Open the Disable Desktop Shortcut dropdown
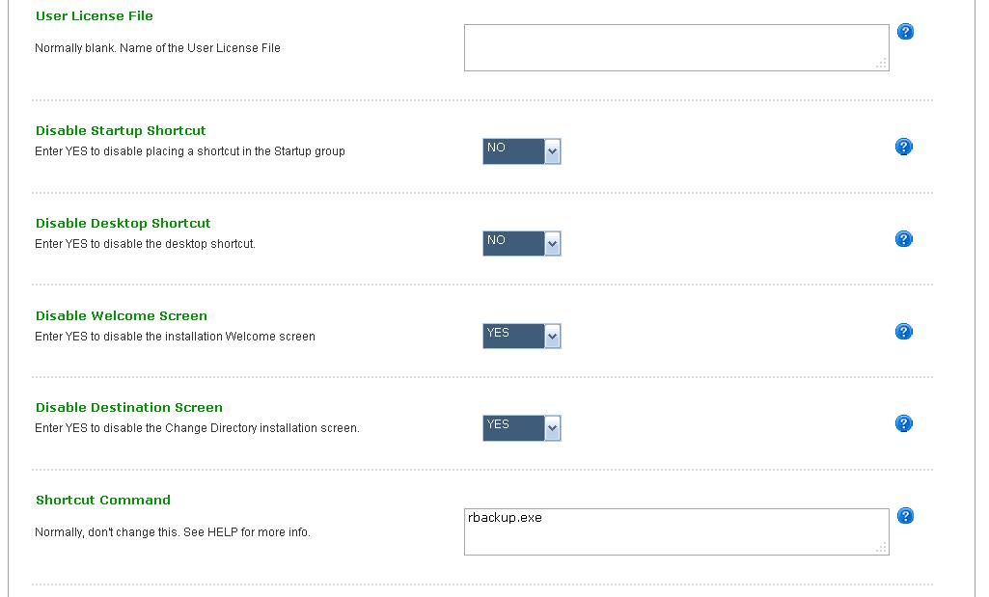Image resolution: width=989 pixels, height=597 pixels. pos(522,244)
